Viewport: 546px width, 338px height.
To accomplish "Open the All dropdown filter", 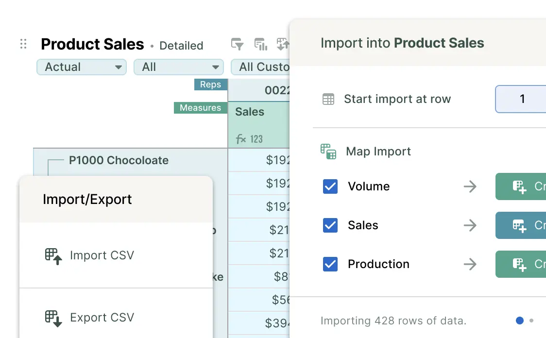I will [179, 67].
